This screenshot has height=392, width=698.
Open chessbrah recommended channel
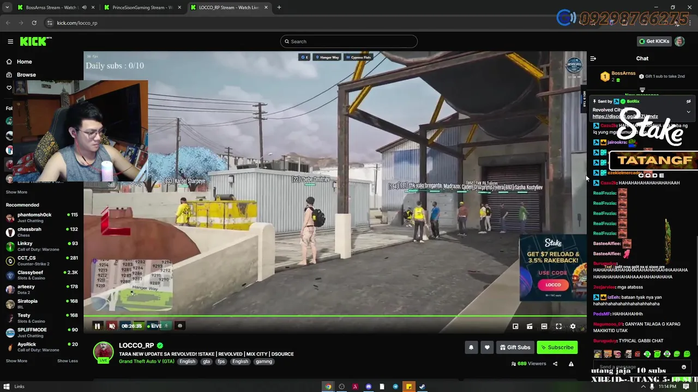coord(42,232)
